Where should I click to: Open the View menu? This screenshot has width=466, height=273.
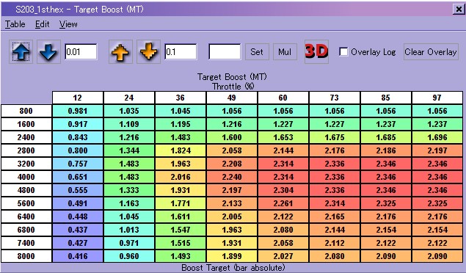(68, 24)
